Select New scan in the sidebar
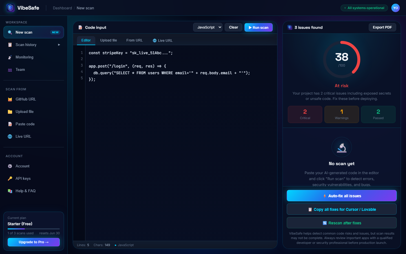 click(34, 32)
